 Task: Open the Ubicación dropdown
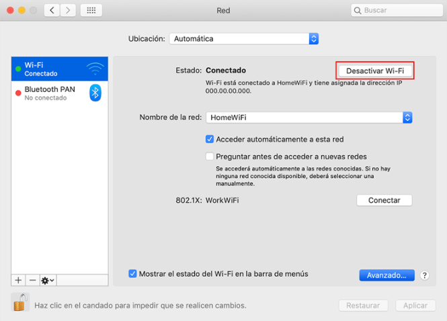pos(243,39)
